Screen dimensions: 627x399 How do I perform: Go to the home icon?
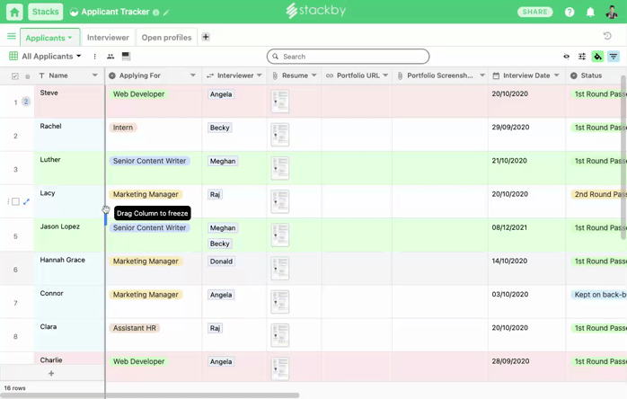[x=14, y=12]
